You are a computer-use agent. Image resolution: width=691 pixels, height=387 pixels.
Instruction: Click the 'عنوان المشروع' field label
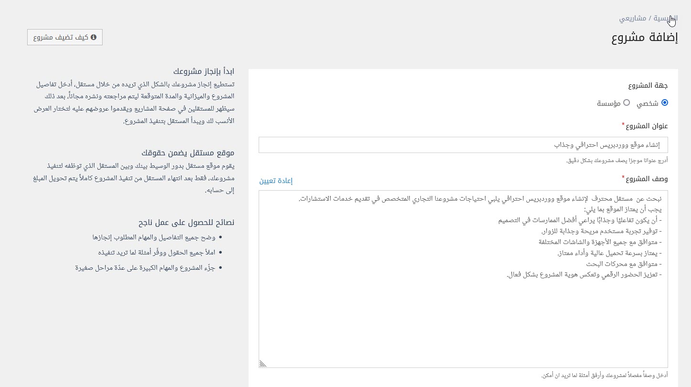point(647,126)
